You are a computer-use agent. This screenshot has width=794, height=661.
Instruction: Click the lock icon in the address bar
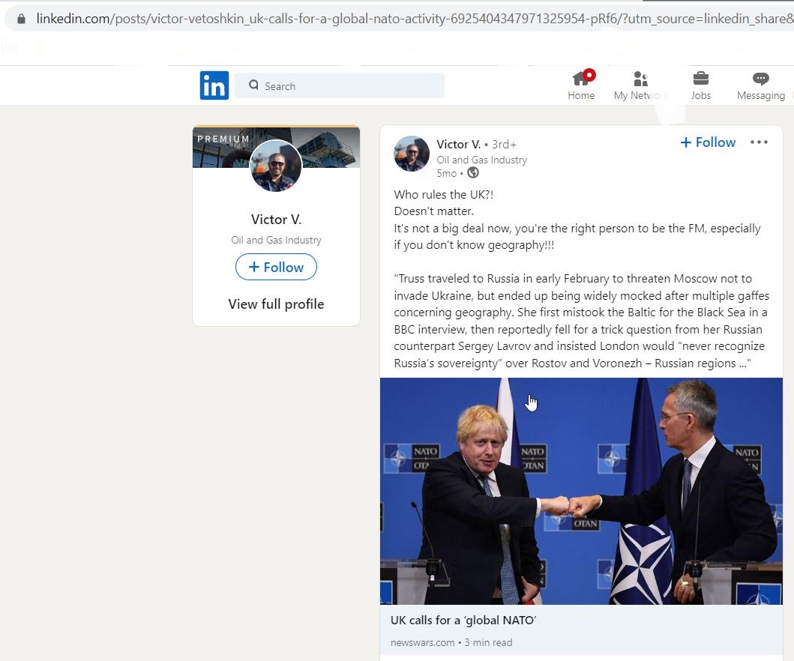click(21, 19)
